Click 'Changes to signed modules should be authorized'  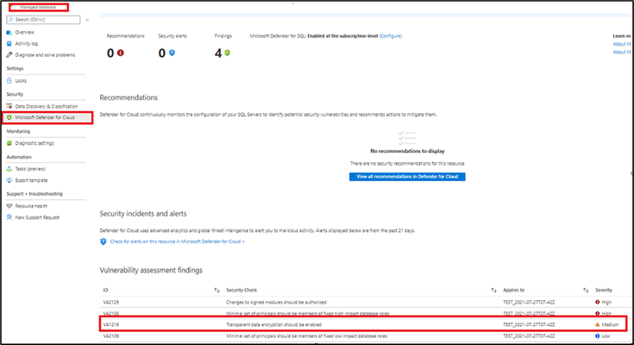tap(276, 302)
